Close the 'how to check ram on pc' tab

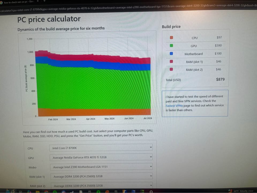pos(38,2)
